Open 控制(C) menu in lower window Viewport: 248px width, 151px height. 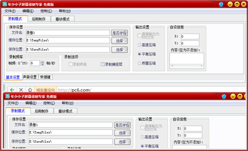(x=49, y=103)
